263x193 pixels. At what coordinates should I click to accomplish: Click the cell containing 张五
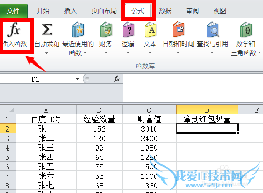46,166
